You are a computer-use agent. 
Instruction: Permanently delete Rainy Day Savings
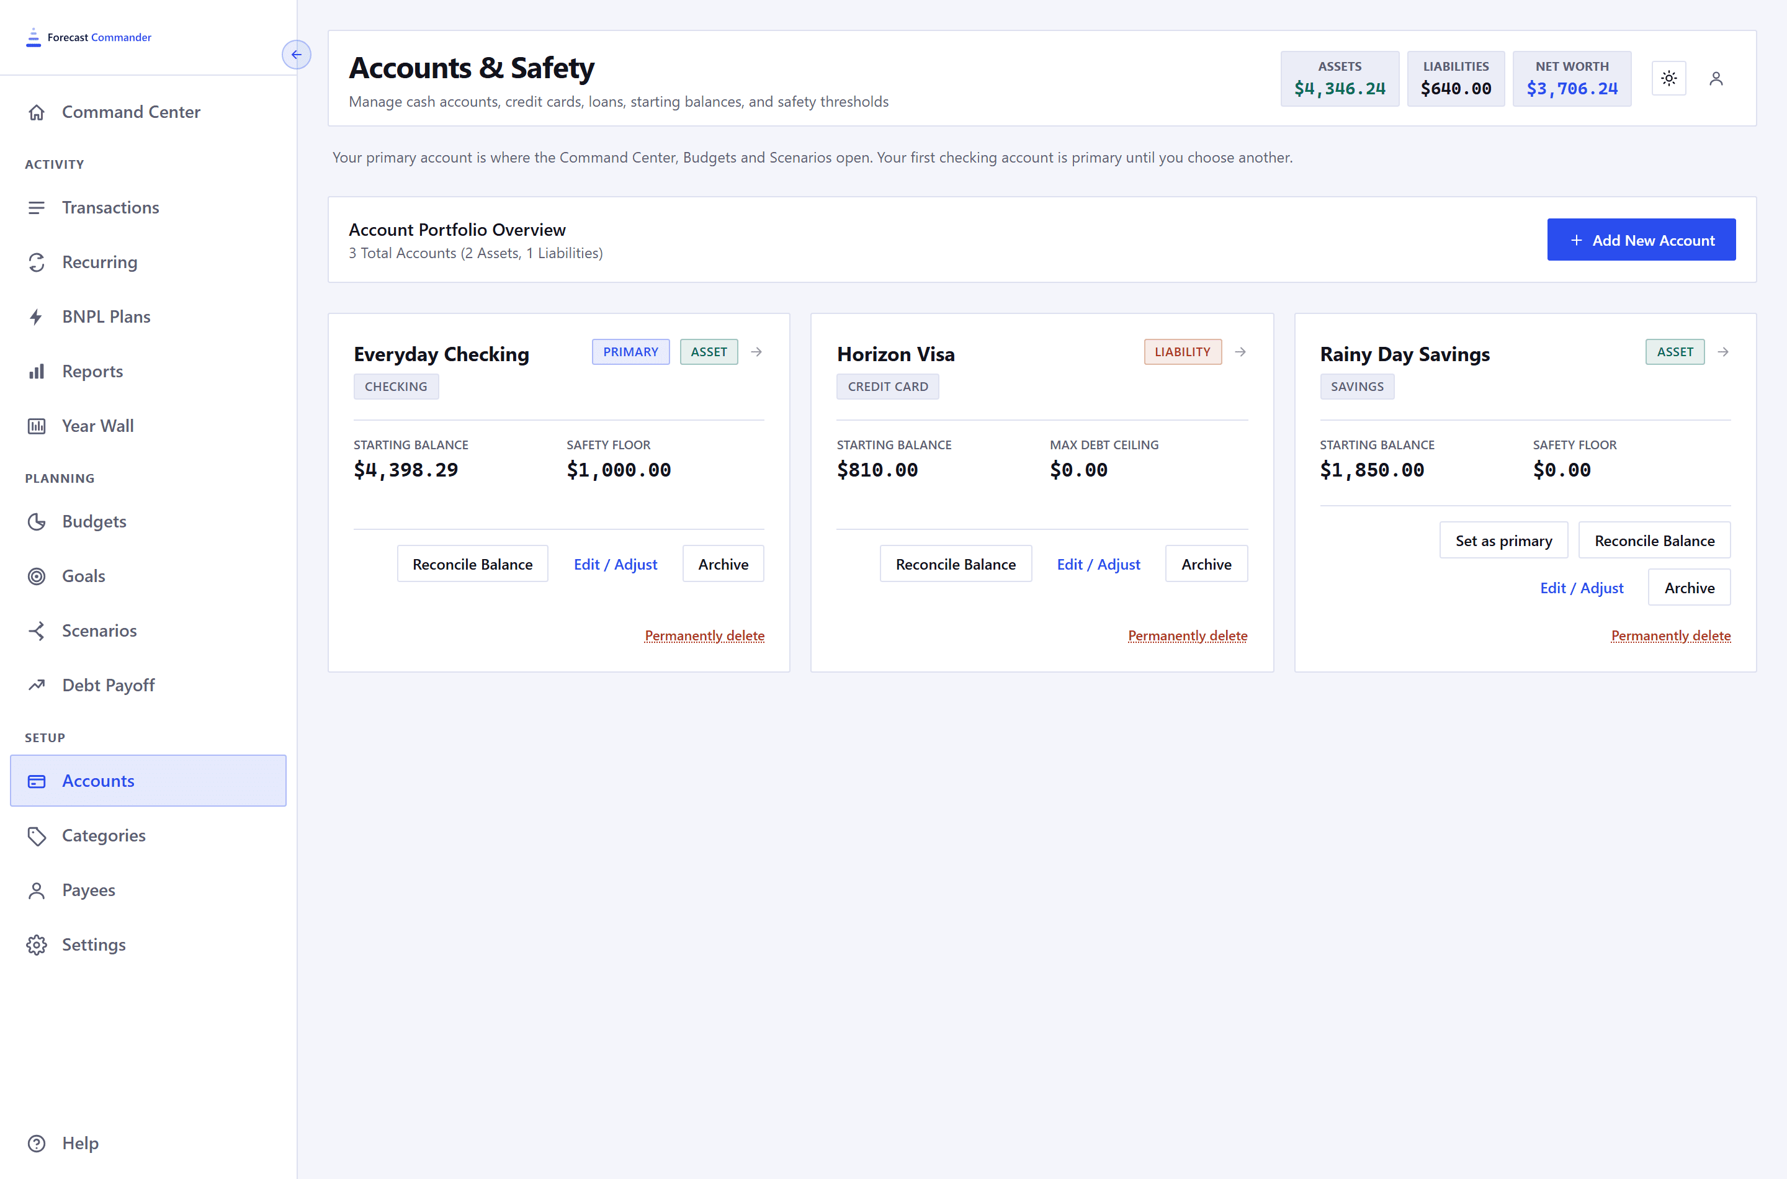[x=1670, y=636]
